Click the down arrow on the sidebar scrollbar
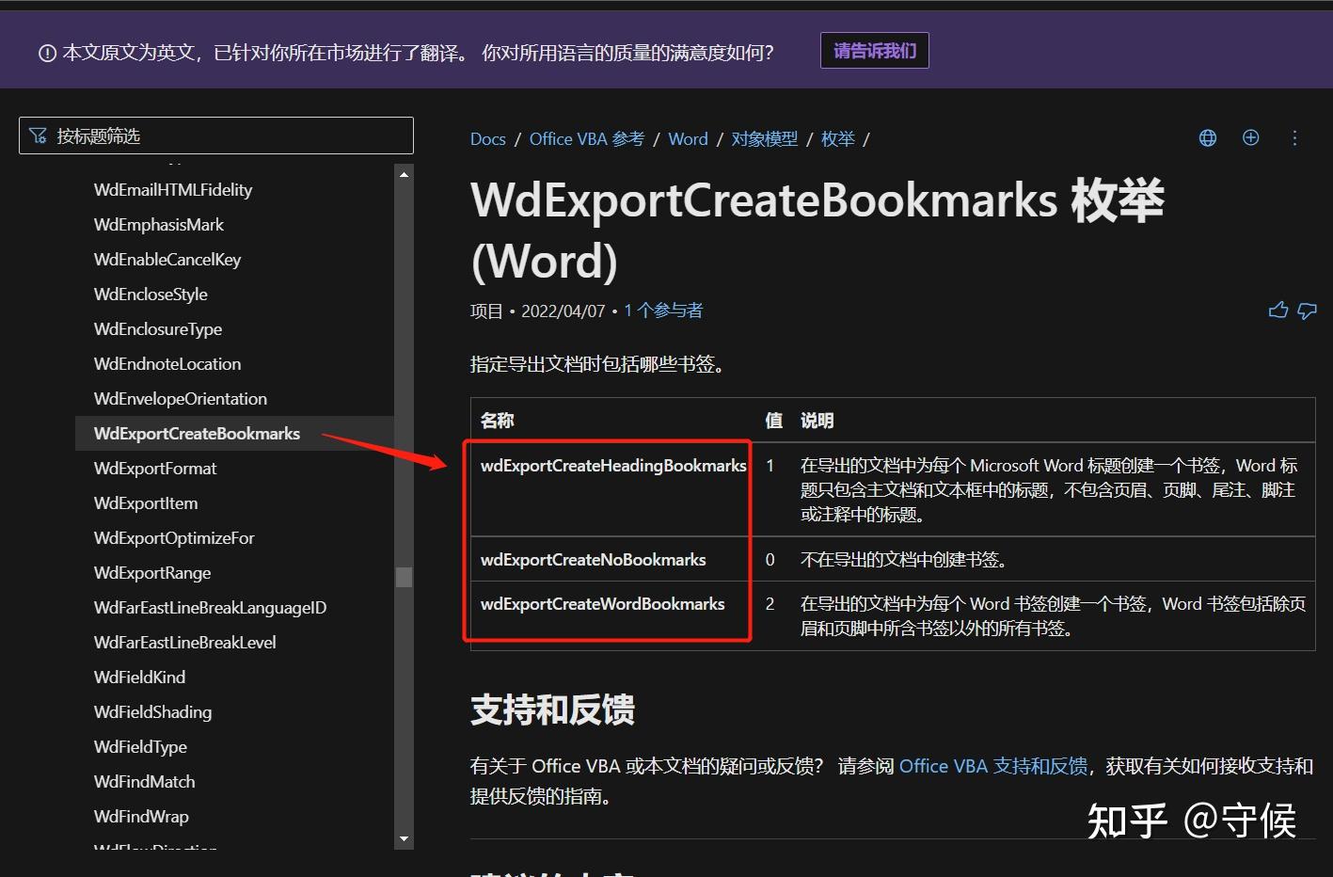 pos(404,838)
